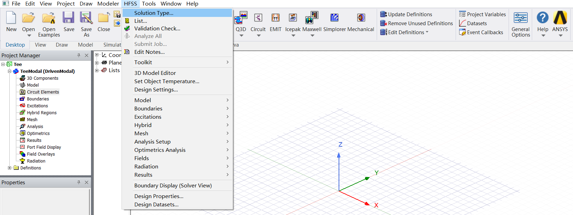Screen dimensions: 573x215
Task: Open the Modeler menu in menu bar
Action: pyautogui.click(x=108, y=3)
